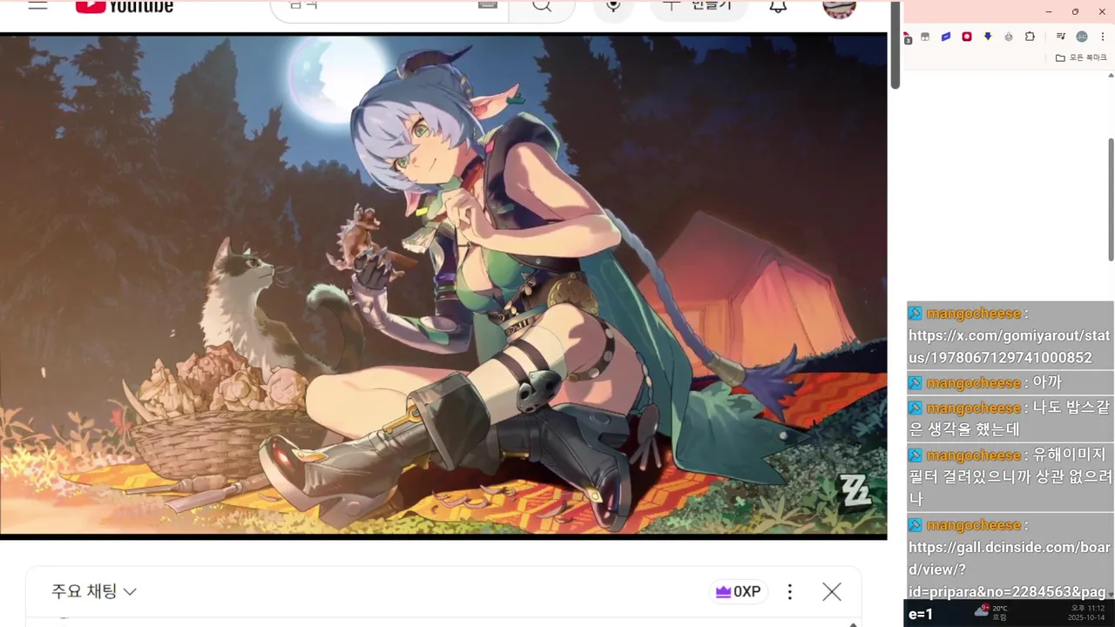1115x627 pixels.
Task: Open the x.com/gomiyarout status link in chat
Action: [1010, 347]
